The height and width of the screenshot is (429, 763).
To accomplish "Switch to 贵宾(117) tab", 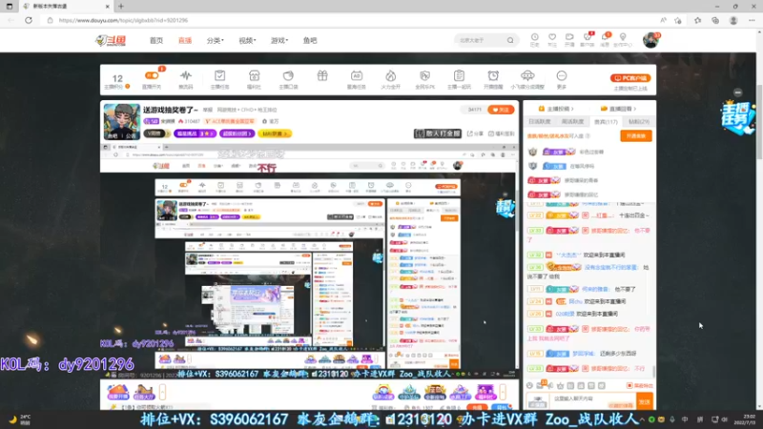I will (606, 122).
